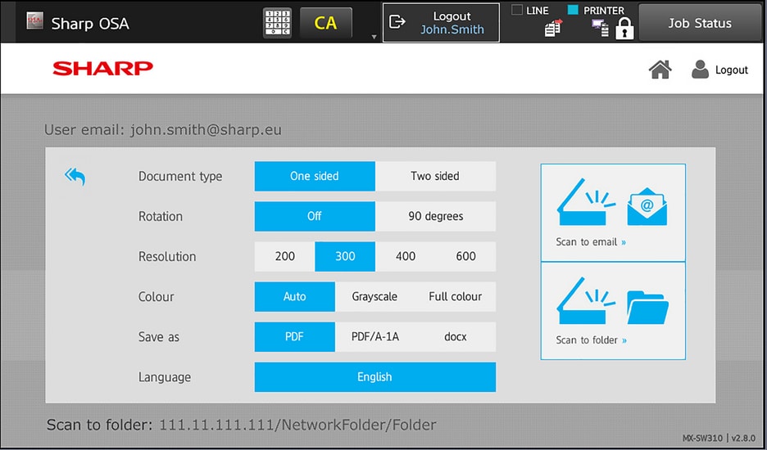Viewport: 767px width, 450px height.
Task: Click the lock icon in top bar
Action: (x=624, y=30)
